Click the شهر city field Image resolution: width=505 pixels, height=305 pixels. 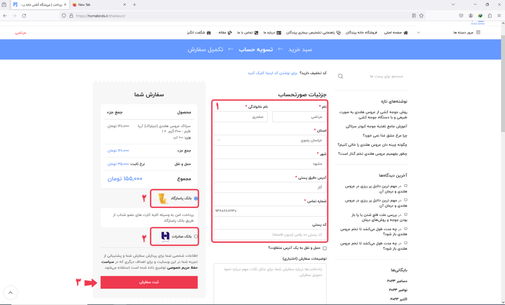tap(270, 164)
